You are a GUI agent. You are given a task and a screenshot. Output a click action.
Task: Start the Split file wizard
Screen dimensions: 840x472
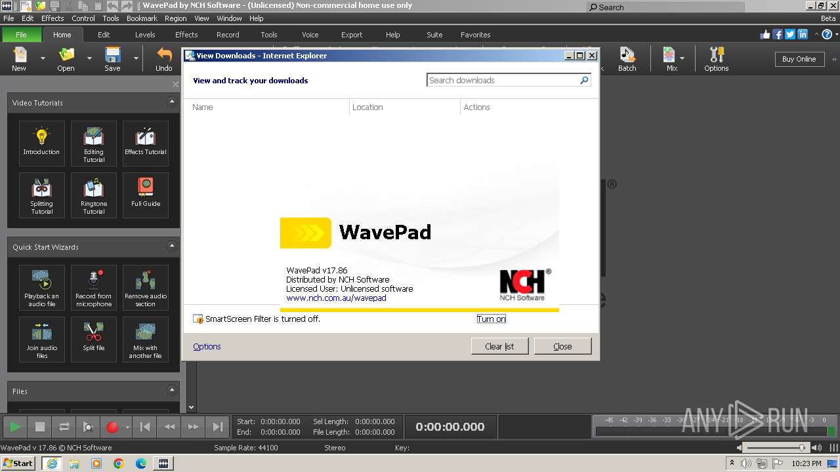[x=94, y=339]
